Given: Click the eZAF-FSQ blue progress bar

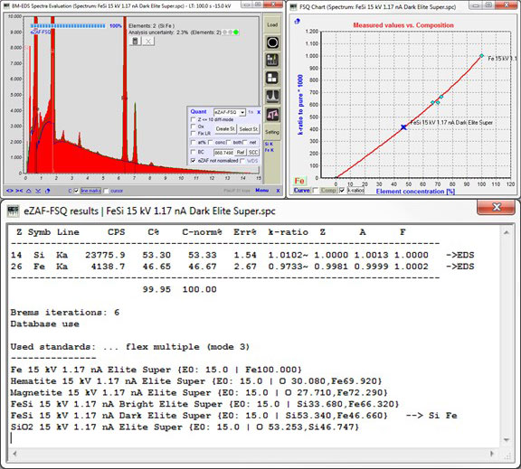Looking at the screenshot, I should (68, 26).
